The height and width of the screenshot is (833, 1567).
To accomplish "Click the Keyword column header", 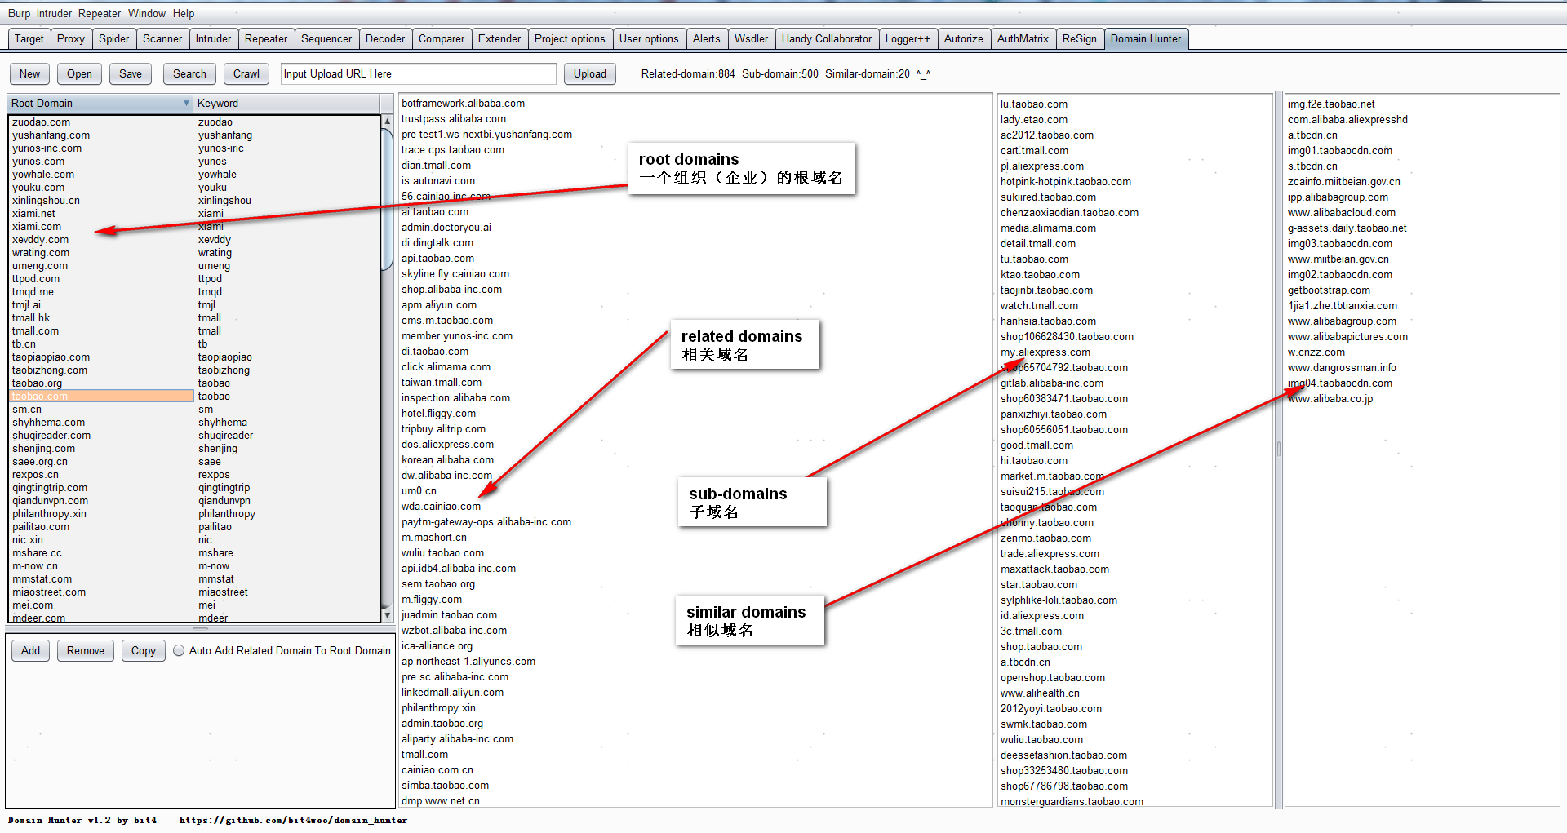I will pos(286,104).
